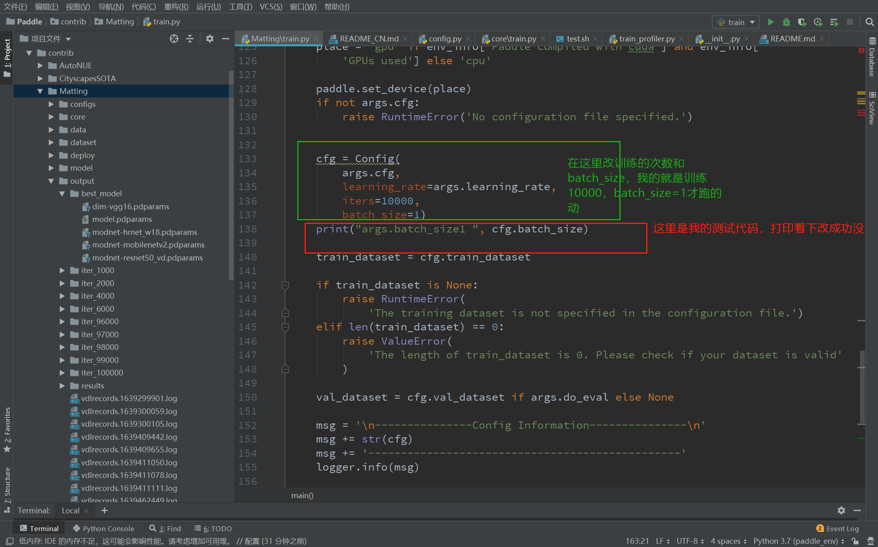Fold the elif len(train_dataset) block
Screen dimensions: 878x547
tap(285, 327)
